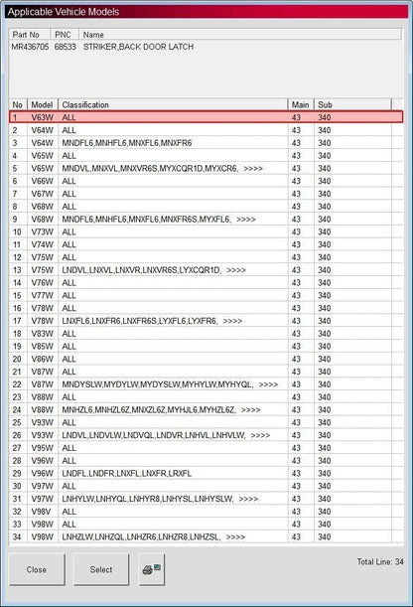Click the Name header in part list

coord(240,35)
